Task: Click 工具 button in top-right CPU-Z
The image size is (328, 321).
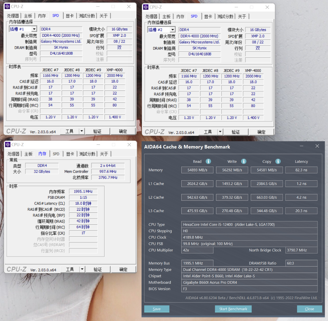Action: pyautogui.click(x=208, y=132)
